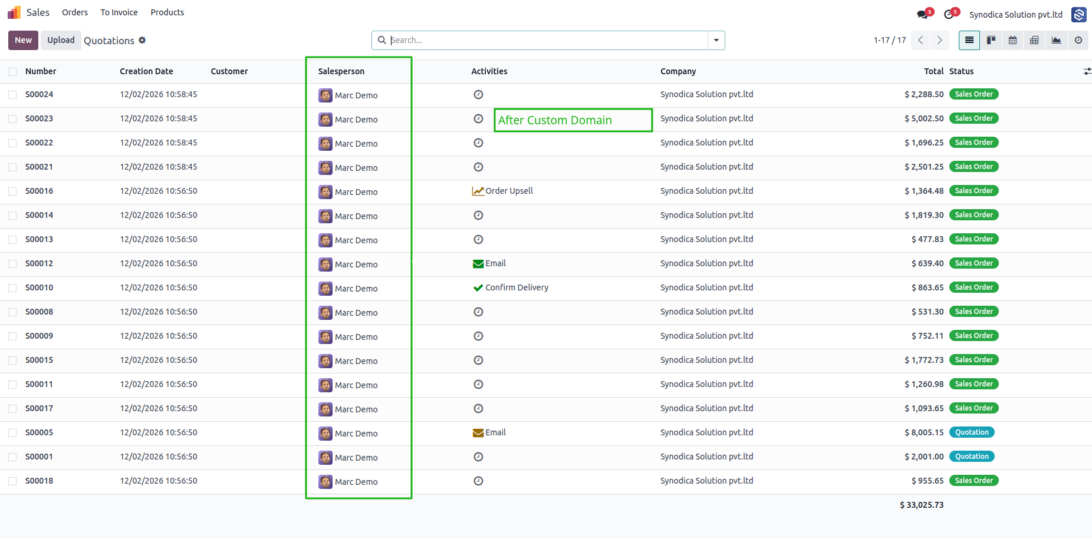This screenshot has height=539, width=1092.
Task: Open the Quotations settings gear
Action: click(142, 40)
